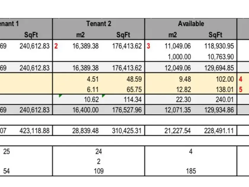The width and height of the screenshot is (249, 187).
Task: Click the 228,491.11 cell
Action: (x=219, y=131)
